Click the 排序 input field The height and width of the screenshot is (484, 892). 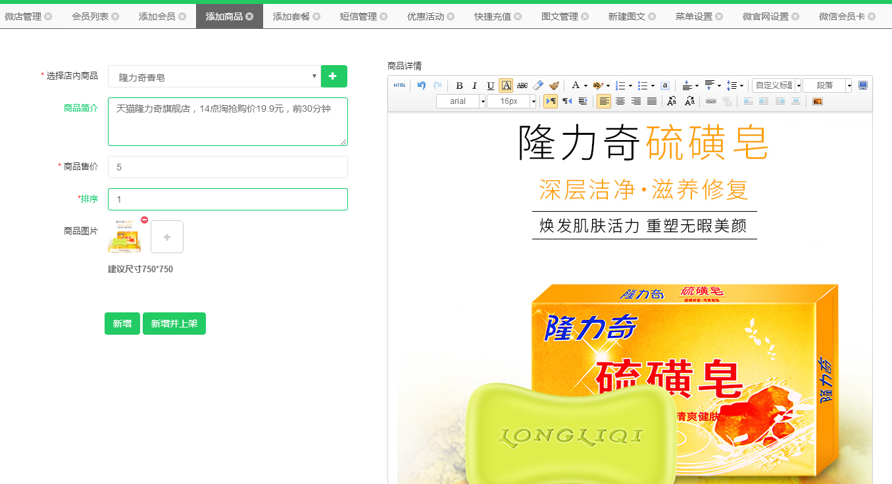[x=228, y=199]
